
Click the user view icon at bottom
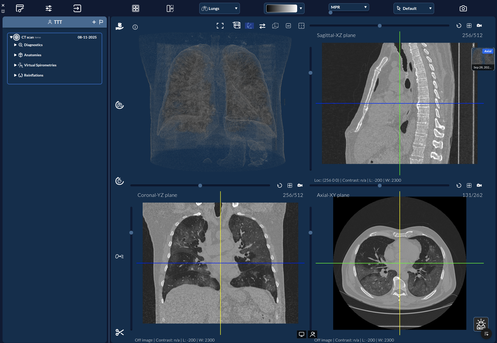click(313, 334)
